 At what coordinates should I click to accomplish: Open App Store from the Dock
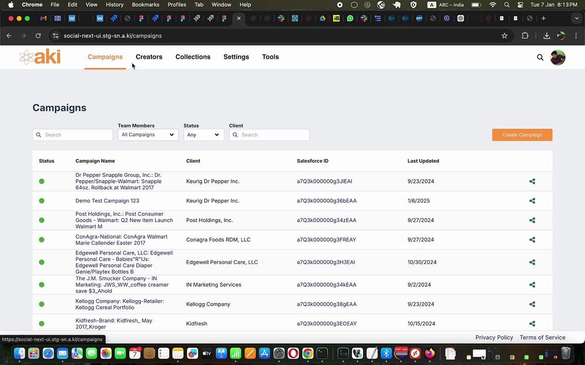tap(264, 353)
